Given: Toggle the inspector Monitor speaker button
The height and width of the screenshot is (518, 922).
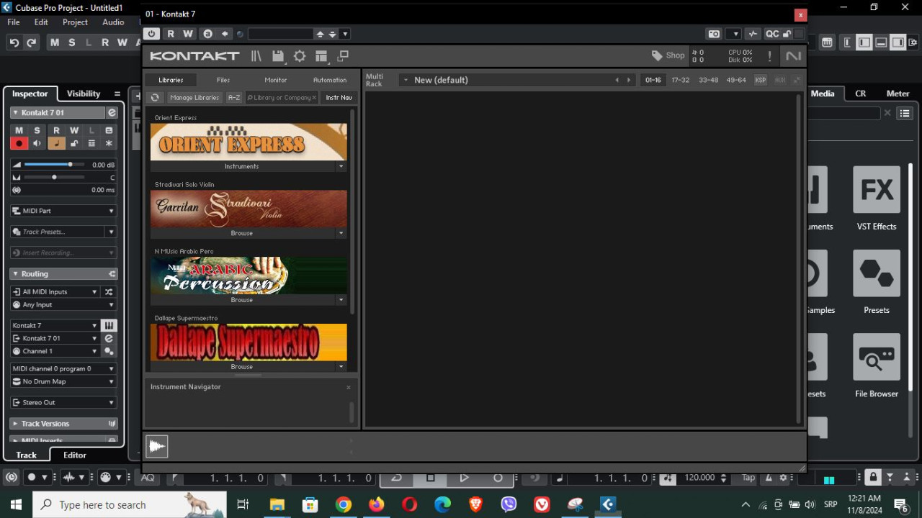Looking at the screenshot, I should point(37,143).
